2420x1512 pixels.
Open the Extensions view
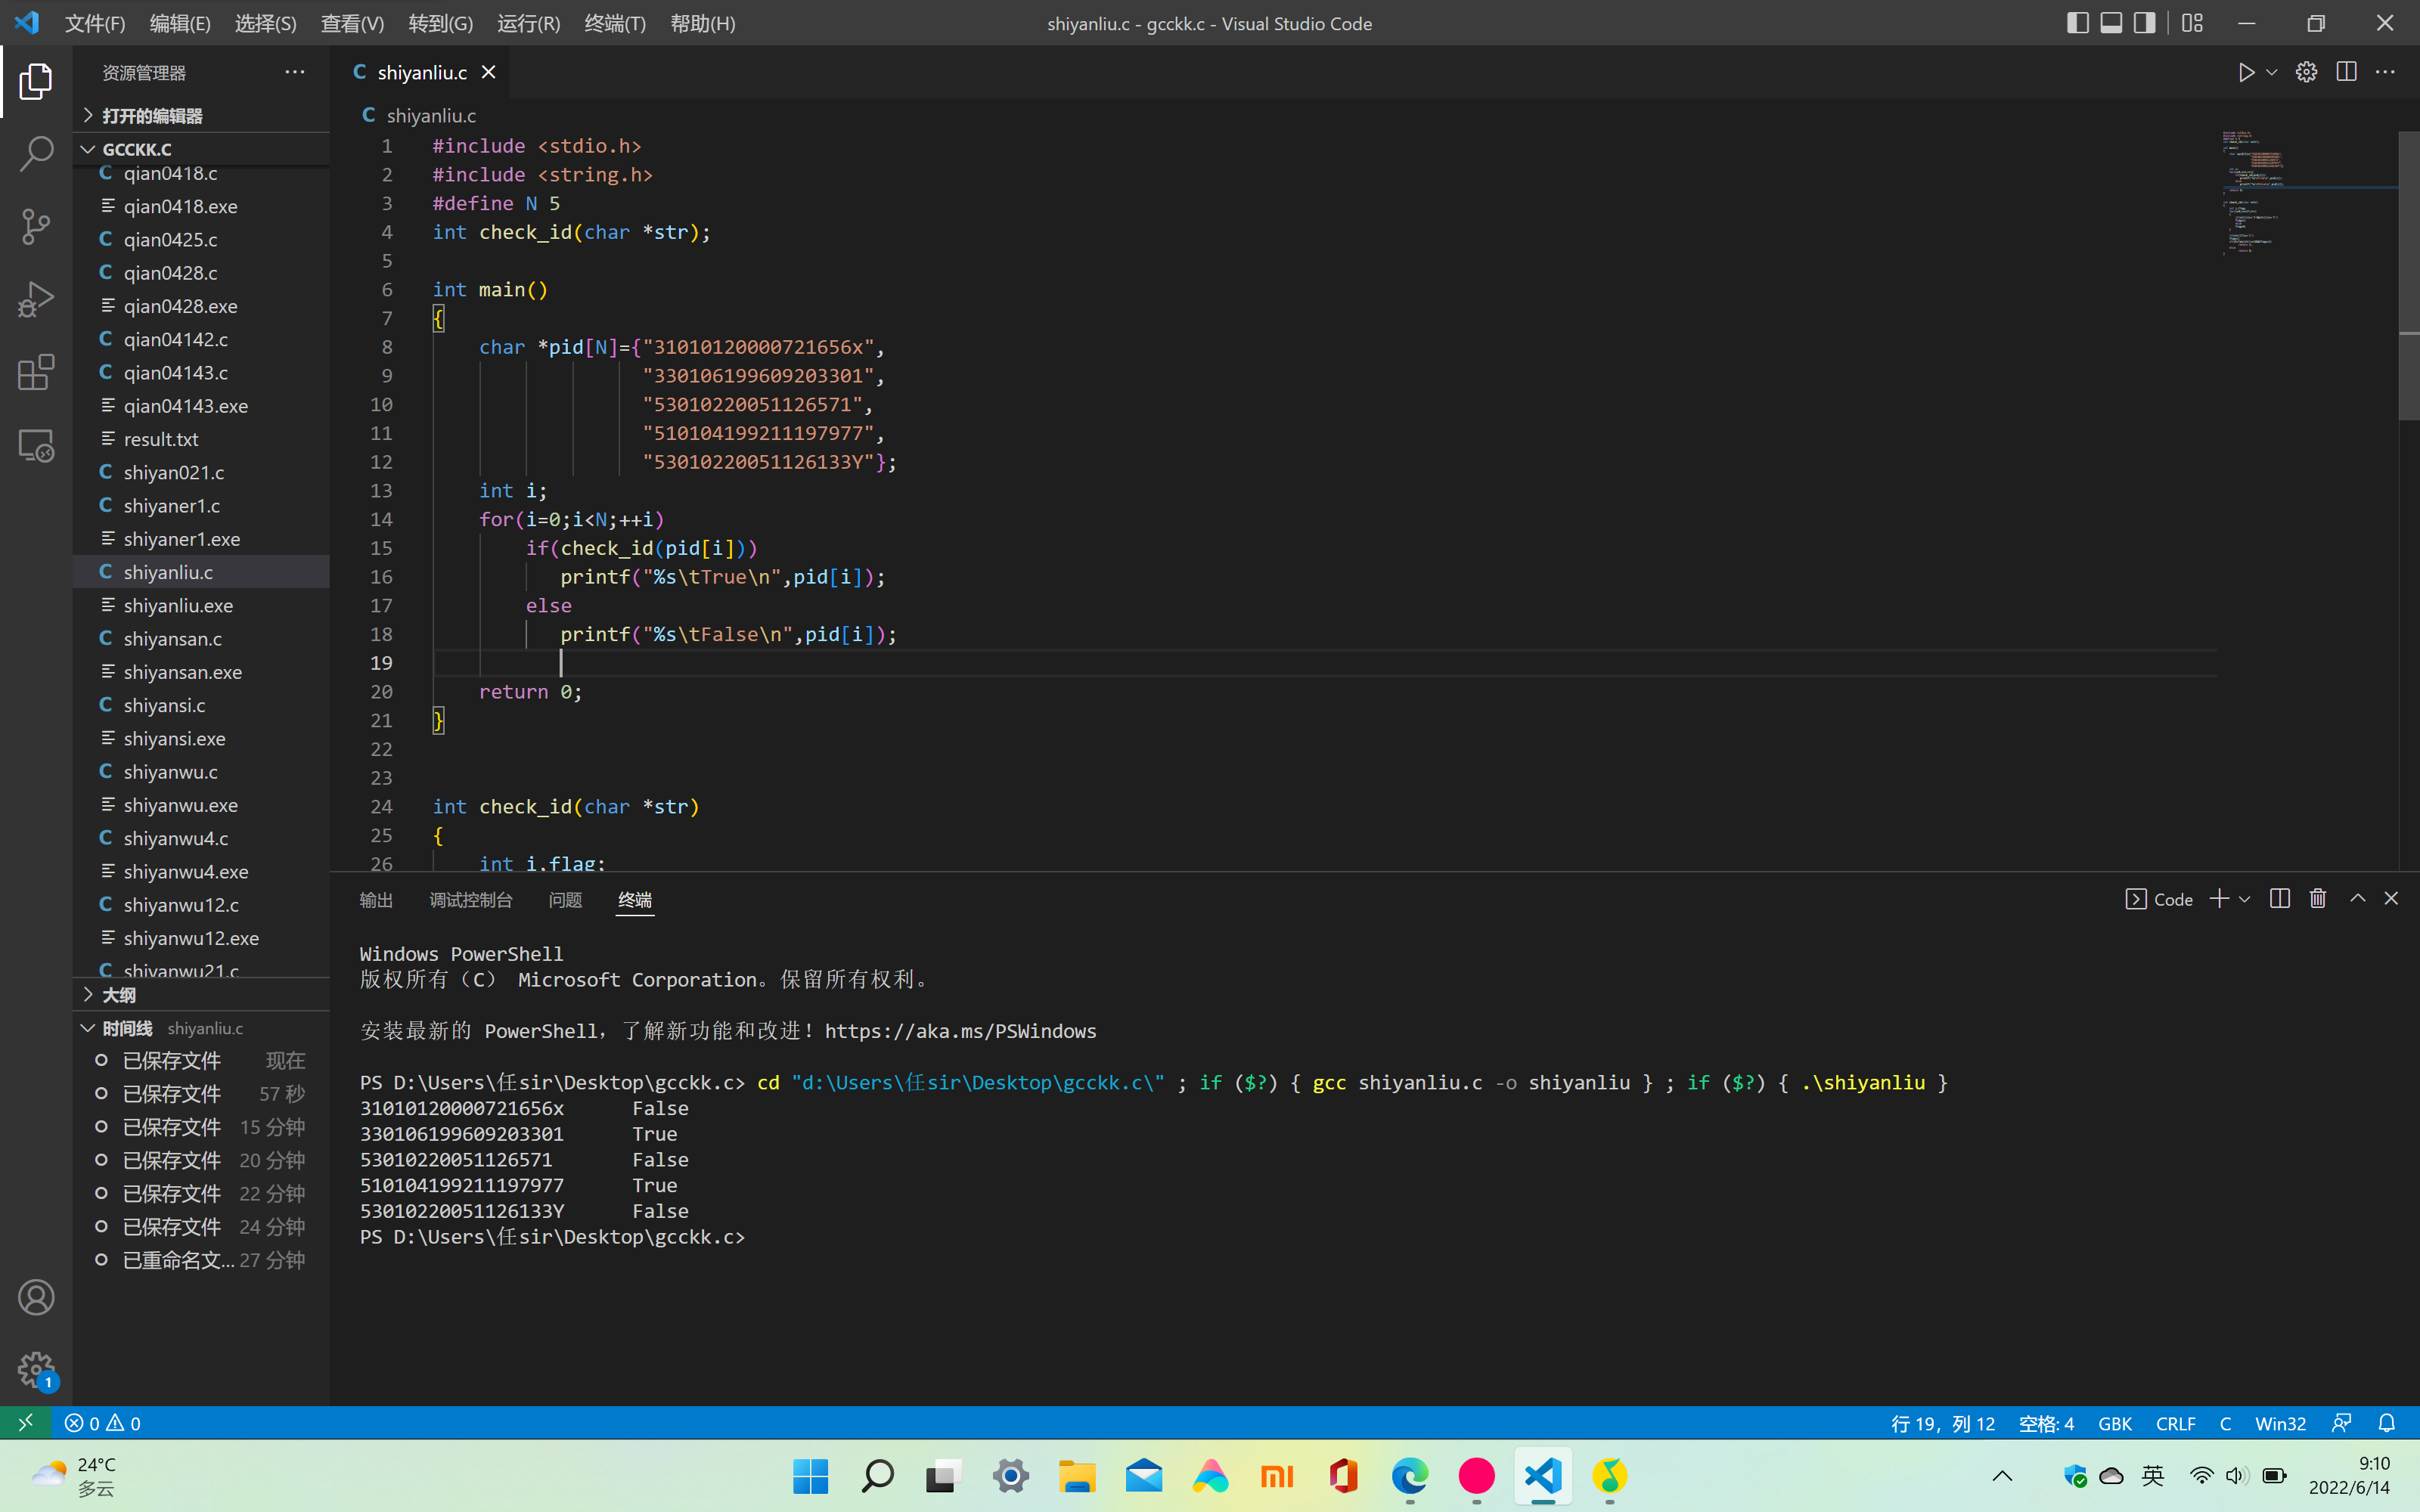36,373
